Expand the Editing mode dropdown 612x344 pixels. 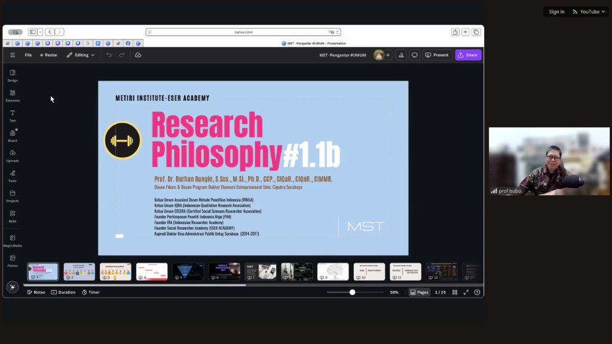point(81,55)
